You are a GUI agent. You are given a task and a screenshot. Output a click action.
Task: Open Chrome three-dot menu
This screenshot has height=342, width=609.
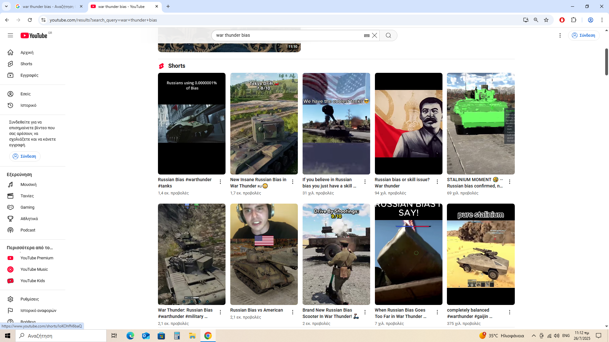[602, 20]
